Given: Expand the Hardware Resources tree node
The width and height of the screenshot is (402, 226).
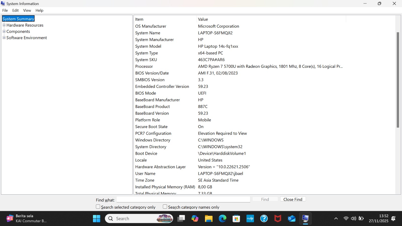Looking at the screenshot, I should [4, 25].
